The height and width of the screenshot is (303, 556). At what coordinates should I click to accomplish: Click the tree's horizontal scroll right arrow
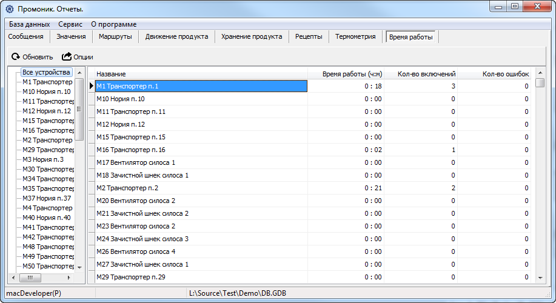coord(69,278)
